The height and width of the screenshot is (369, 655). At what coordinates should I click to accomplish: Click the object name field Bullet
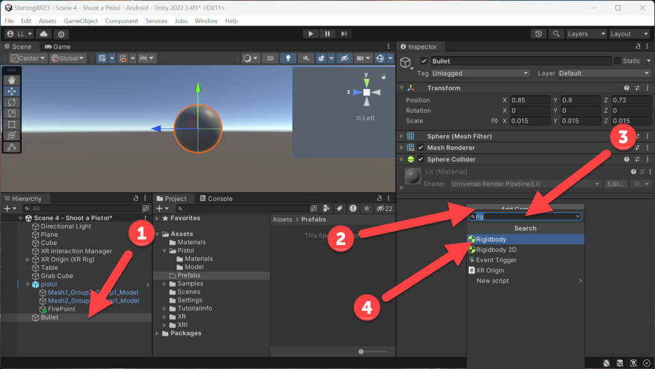pyautogui.click(x=521, y=61)
